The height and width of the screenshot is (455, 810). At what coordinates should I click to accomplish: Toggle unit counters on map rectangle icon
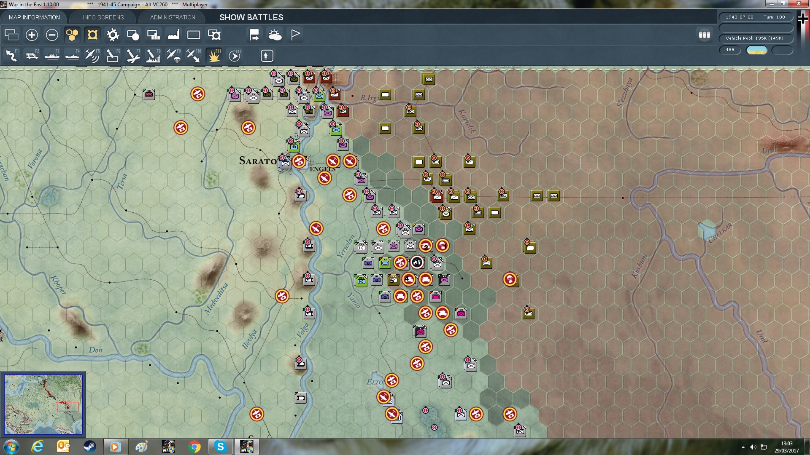click(194, 35)
